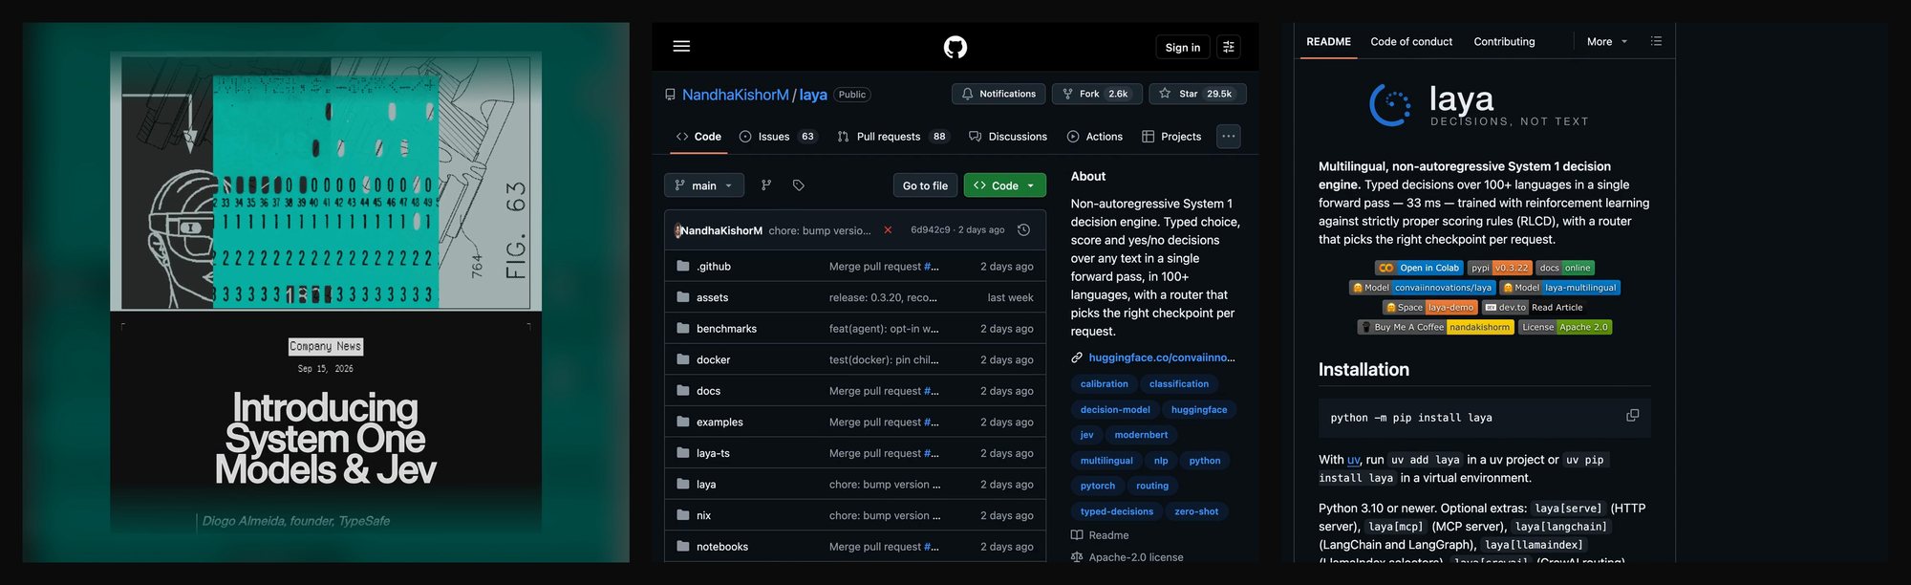The width and height of the screenshot is (1911, 585).
Task: Open the assets folder
Action: pos(712,297)
